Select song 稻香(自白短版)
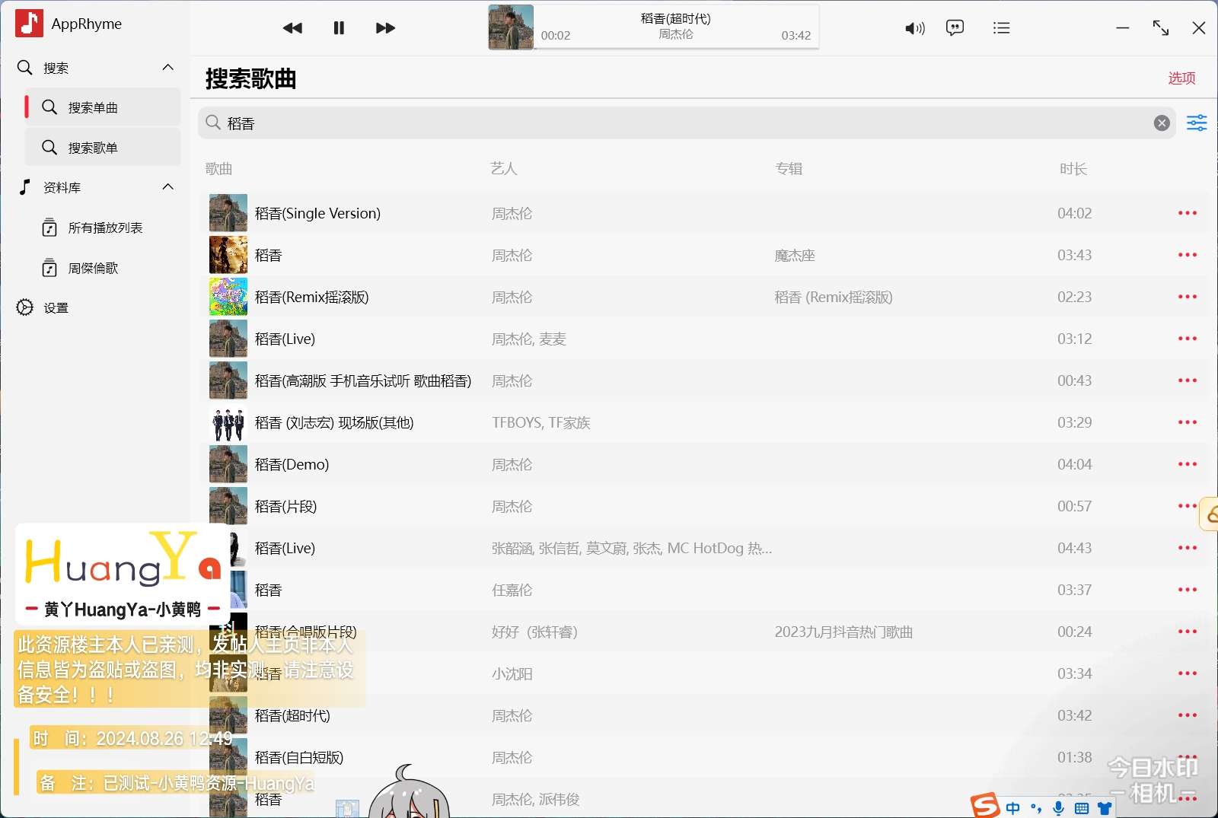The width and height of the screenshot is (1218, 818). (x=299, y=757)
